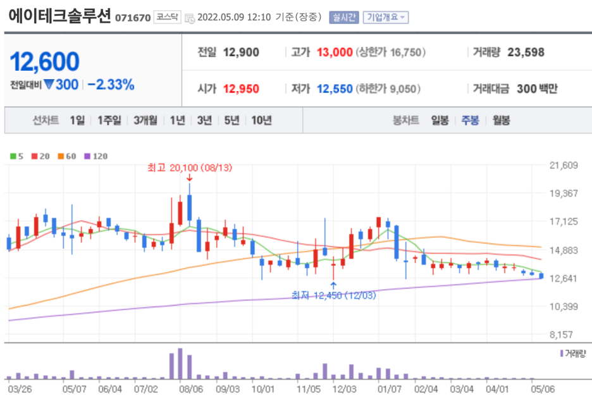This screenshot has width=592, height=401.
Task: Click the green 5 moving-average legend swatch
Action: coord(13,156)
